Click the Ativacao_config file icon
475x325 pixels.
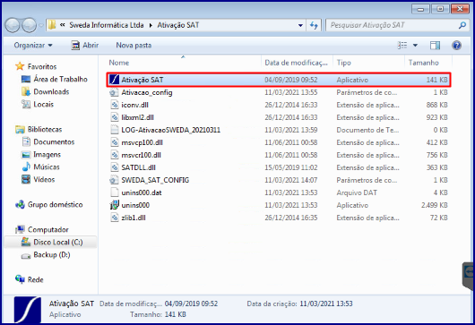point(114,92)
